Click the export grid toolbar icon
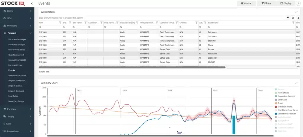This screenshot has height=137, width=303. click(293, 18)
